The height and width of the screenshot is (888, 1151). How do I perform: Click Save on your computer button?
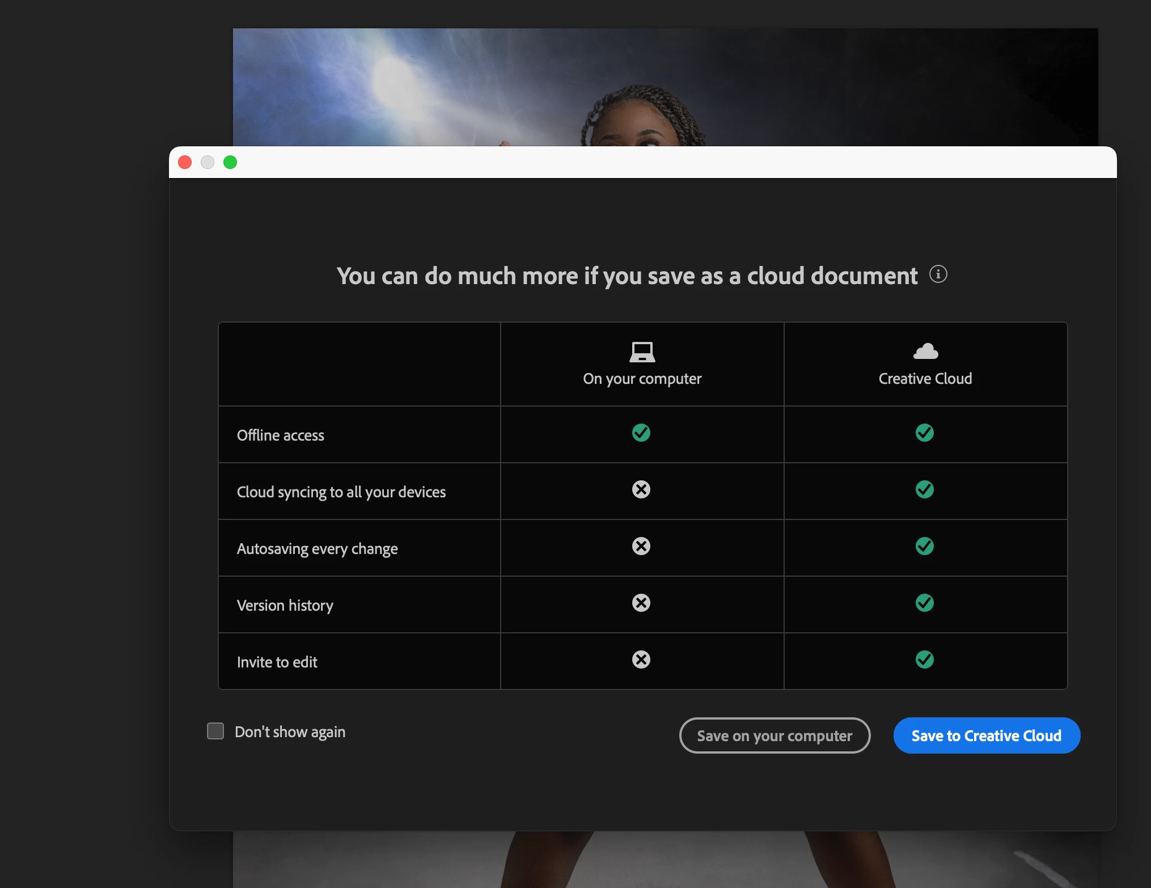tap(774, 735)
